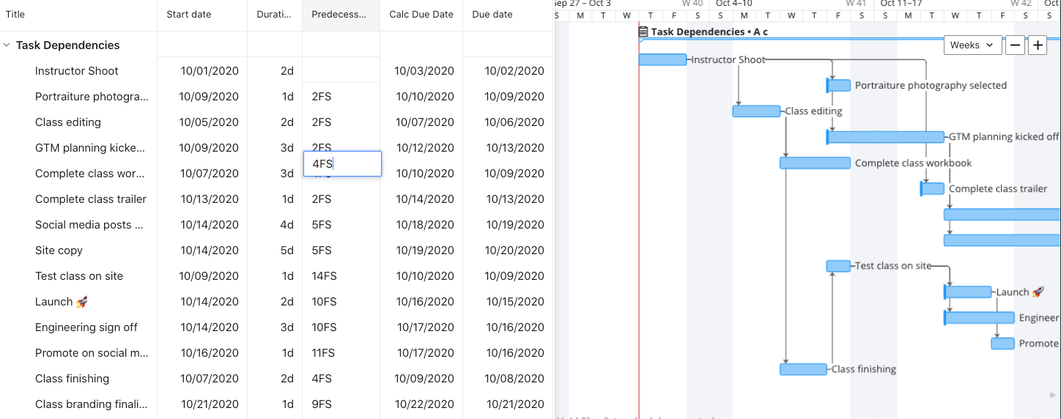1061x419 pixels.
Task: Select the Instructor Shoot task row
Action: tap(276, 71)
